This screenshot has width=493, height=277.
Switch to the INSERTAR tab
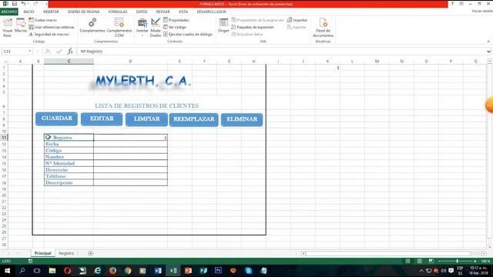(51, 12)
